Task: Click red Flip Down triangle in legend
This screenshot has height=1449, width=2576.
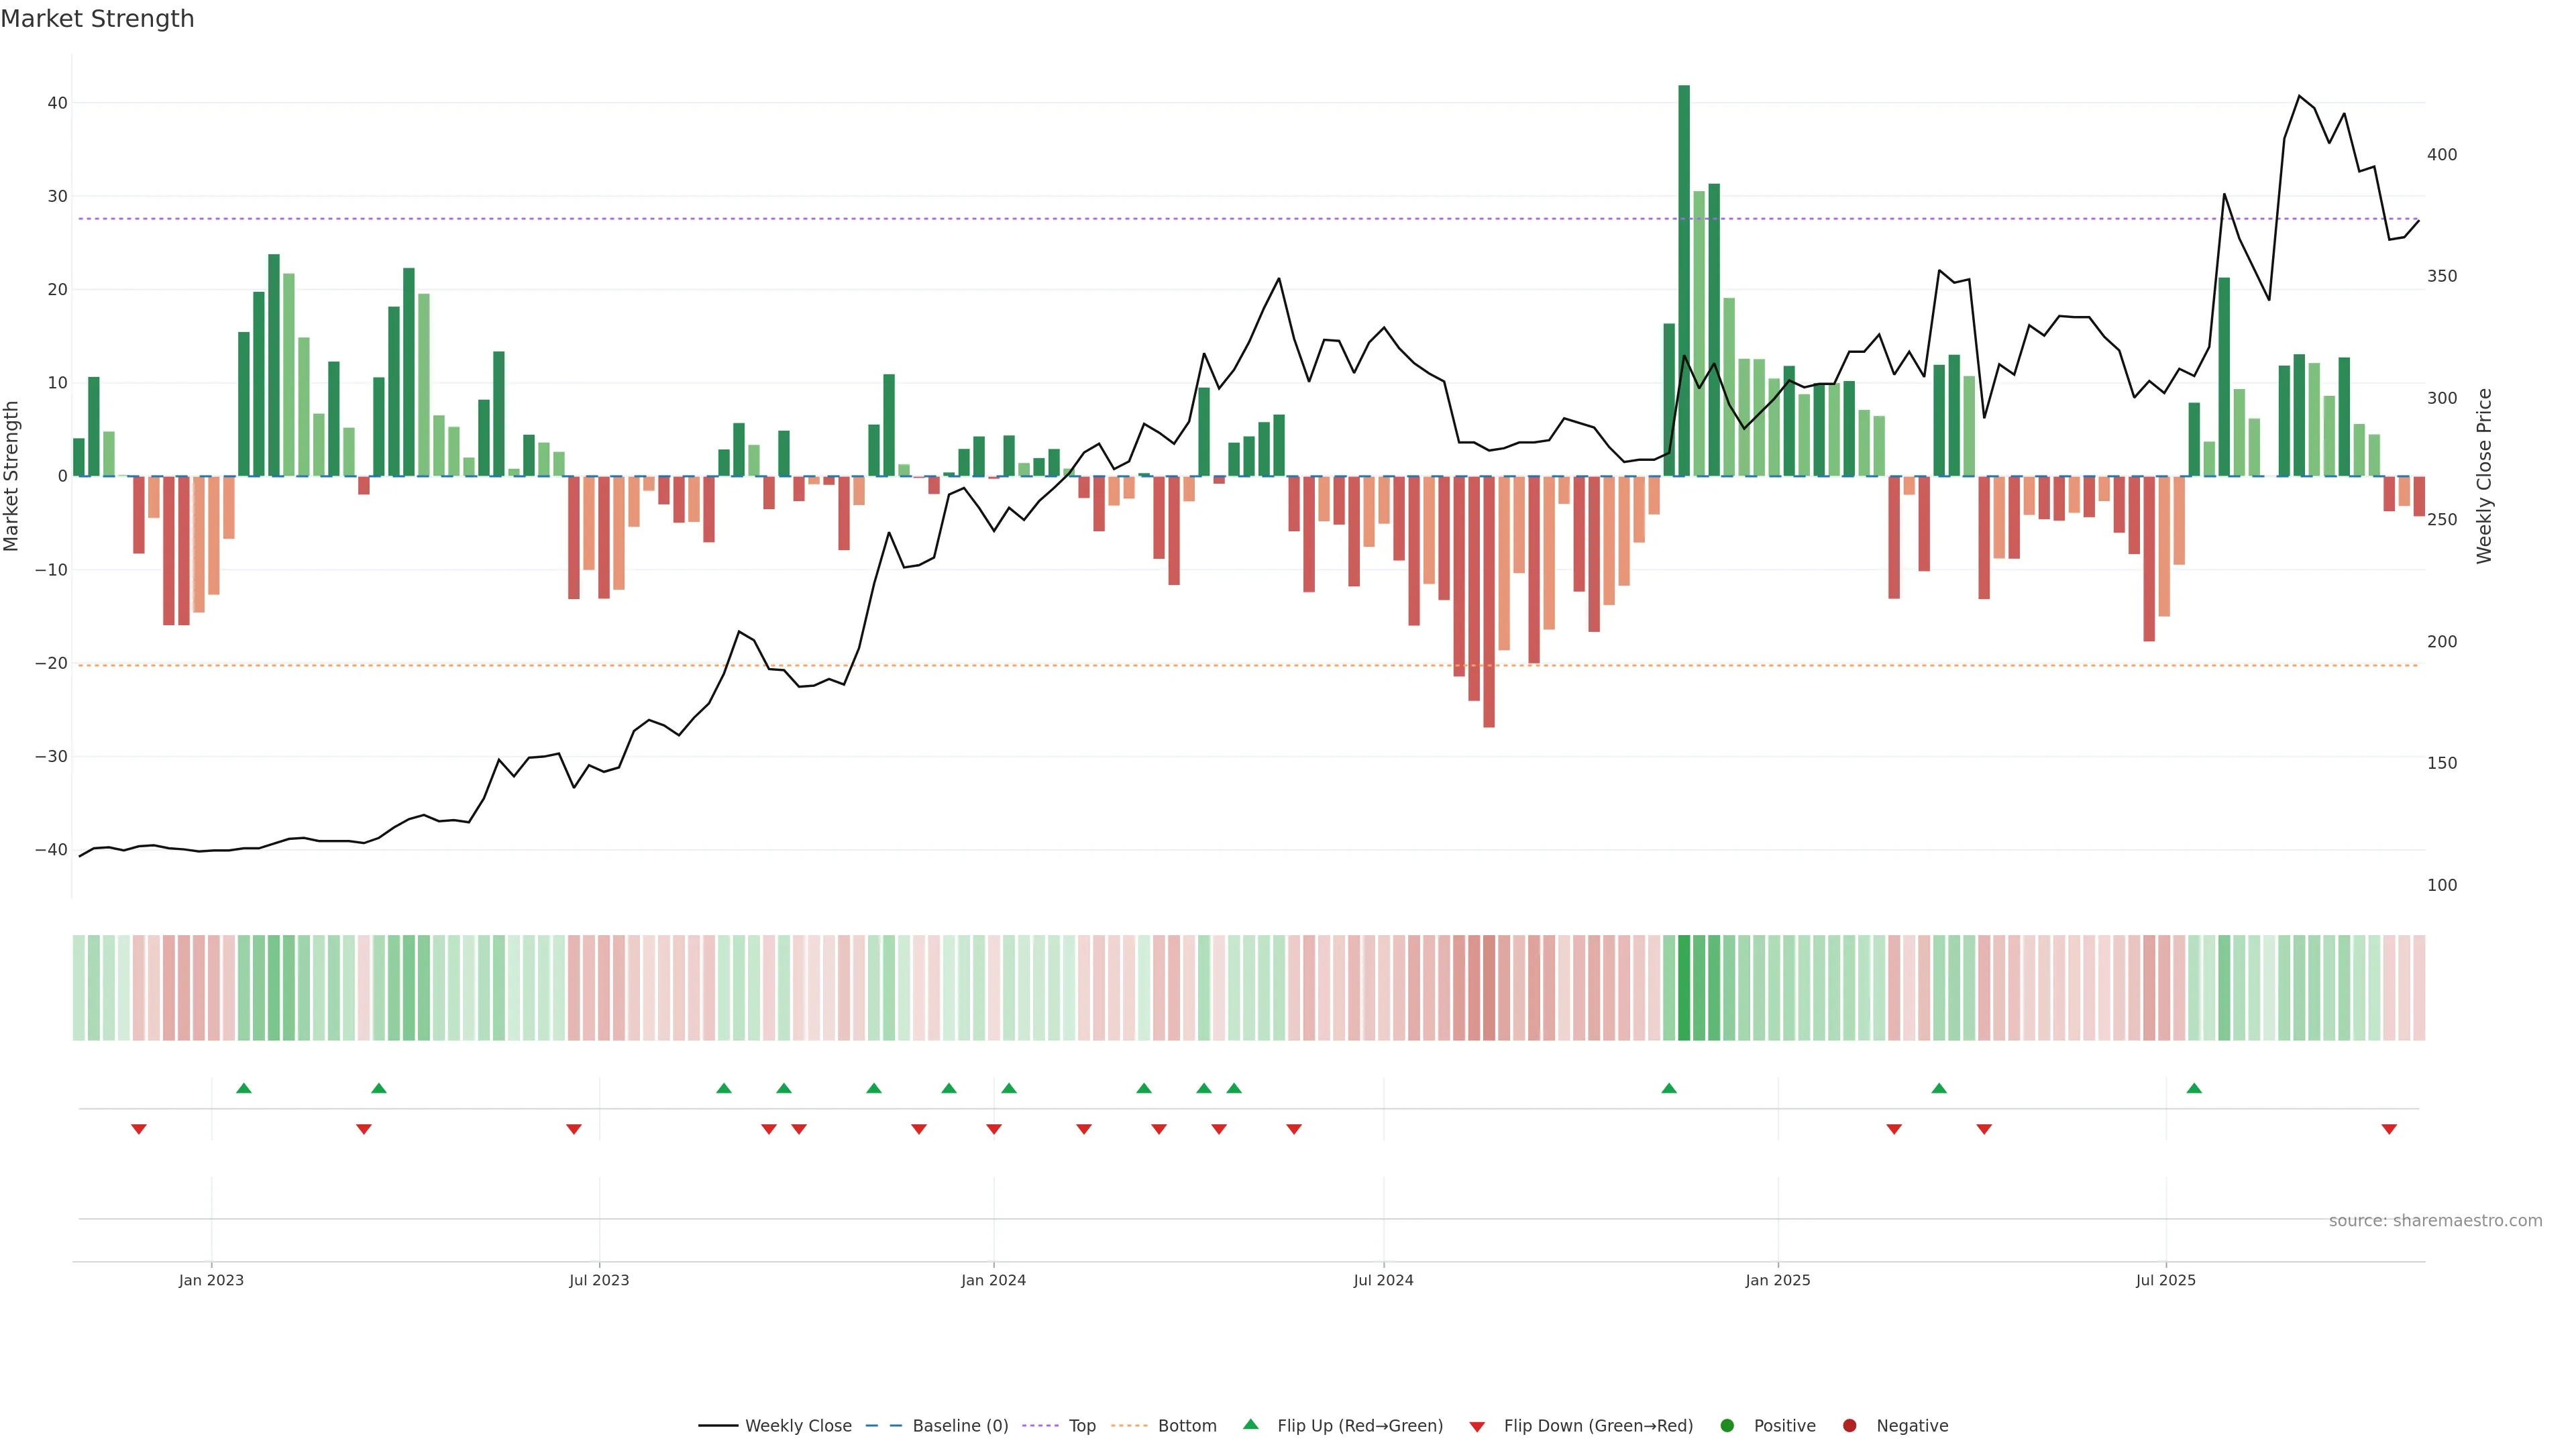Action: click(x=1476, y=1426)
